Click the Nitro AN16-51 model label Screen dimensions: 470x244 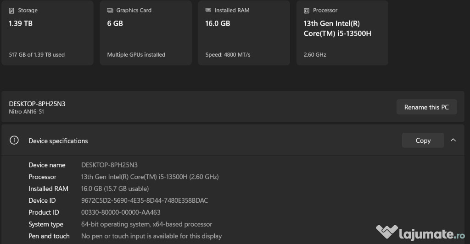[26, 112]
